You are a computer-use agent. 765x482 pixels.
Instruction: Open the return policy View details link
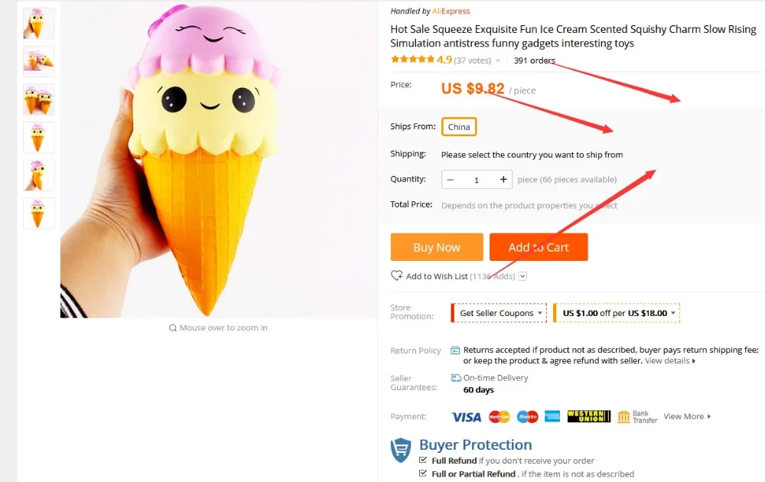point(670,361)
